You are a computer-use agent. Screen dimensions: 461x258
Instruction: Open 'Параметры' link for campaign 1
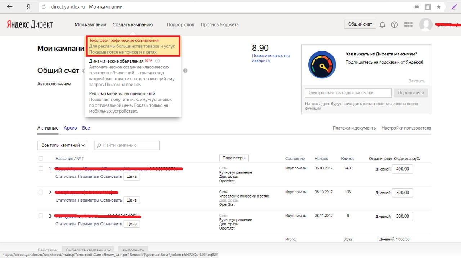pyautogui.click(x=88, y=177)
